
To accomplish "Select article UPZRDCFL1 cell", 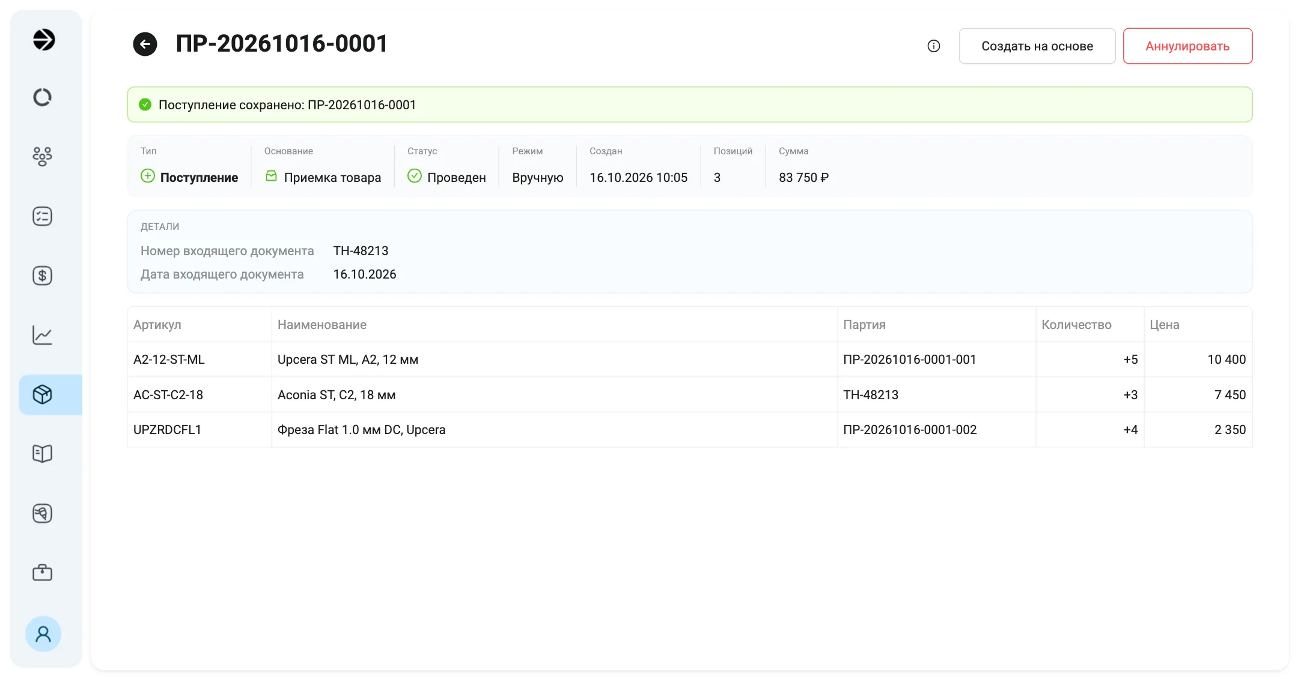I will 200,430.
